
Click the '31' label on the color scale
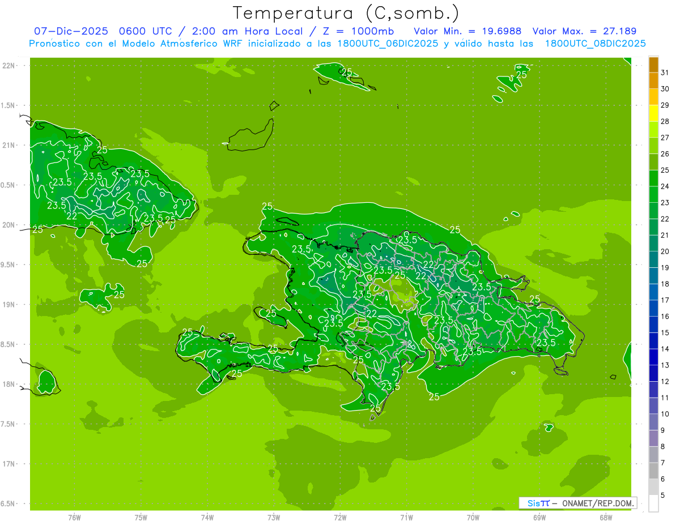pyautogui.click(x=665, y=72)
